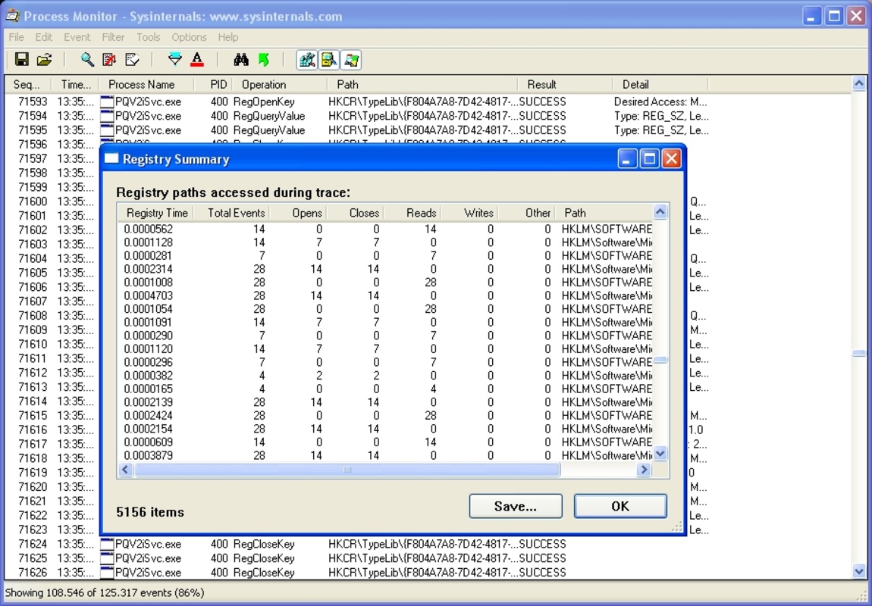
Task: Click the Clear display toolbar icon
Action: (132, 60)
